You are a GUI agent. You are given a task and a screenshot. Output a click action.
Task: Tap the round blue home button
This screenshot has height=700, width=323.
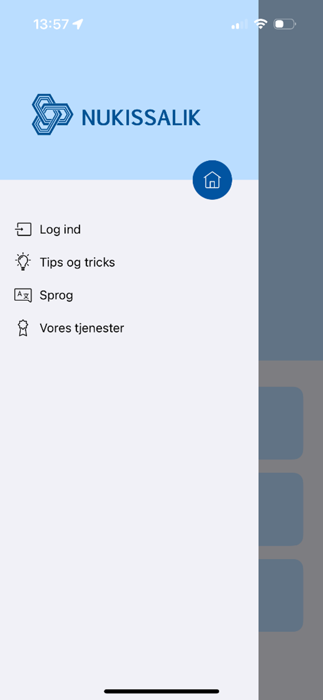212,180
